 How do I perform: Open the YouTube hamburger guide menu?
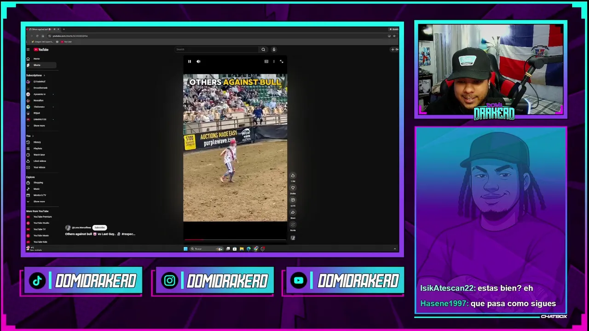click(x=28, y=50)
